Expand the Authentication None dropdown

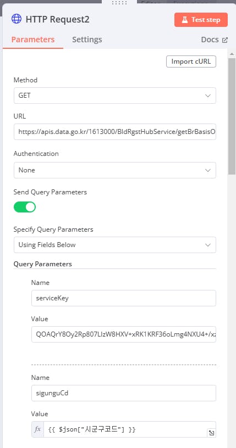(115, 170)
